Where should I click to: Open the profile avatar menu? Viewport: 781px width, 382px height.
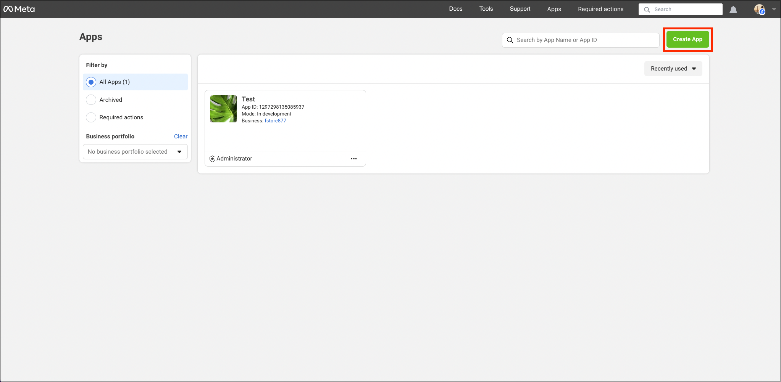click(759, 10)
